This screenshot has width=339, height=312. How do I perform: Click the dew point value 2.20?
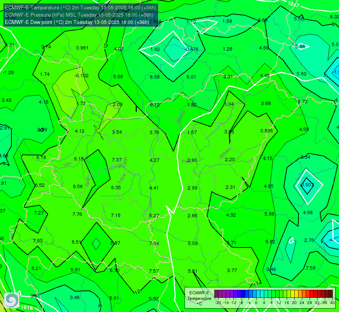pos(230,159)
